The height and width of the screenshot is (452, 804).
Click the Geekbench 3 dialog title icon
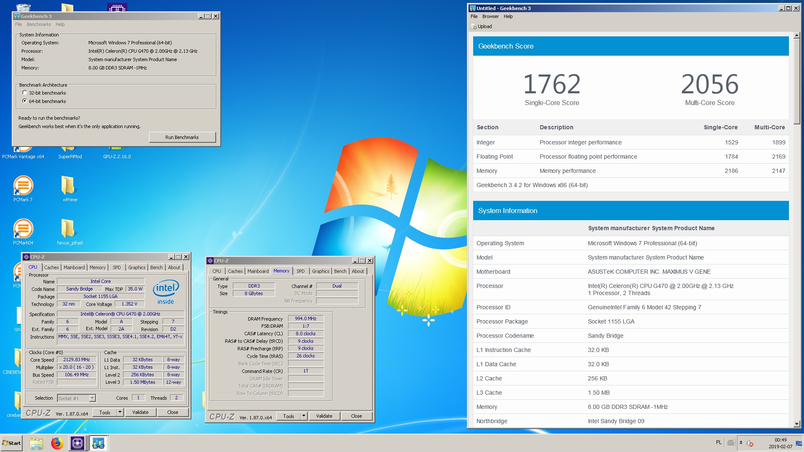click(17, 16)
